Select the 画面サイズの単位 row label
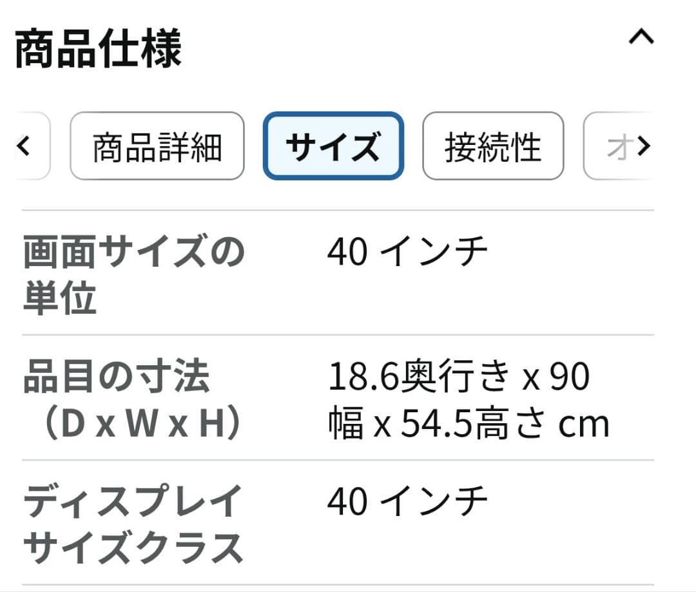The width and height of the screenshot is (696, 592). coord(132,274)
